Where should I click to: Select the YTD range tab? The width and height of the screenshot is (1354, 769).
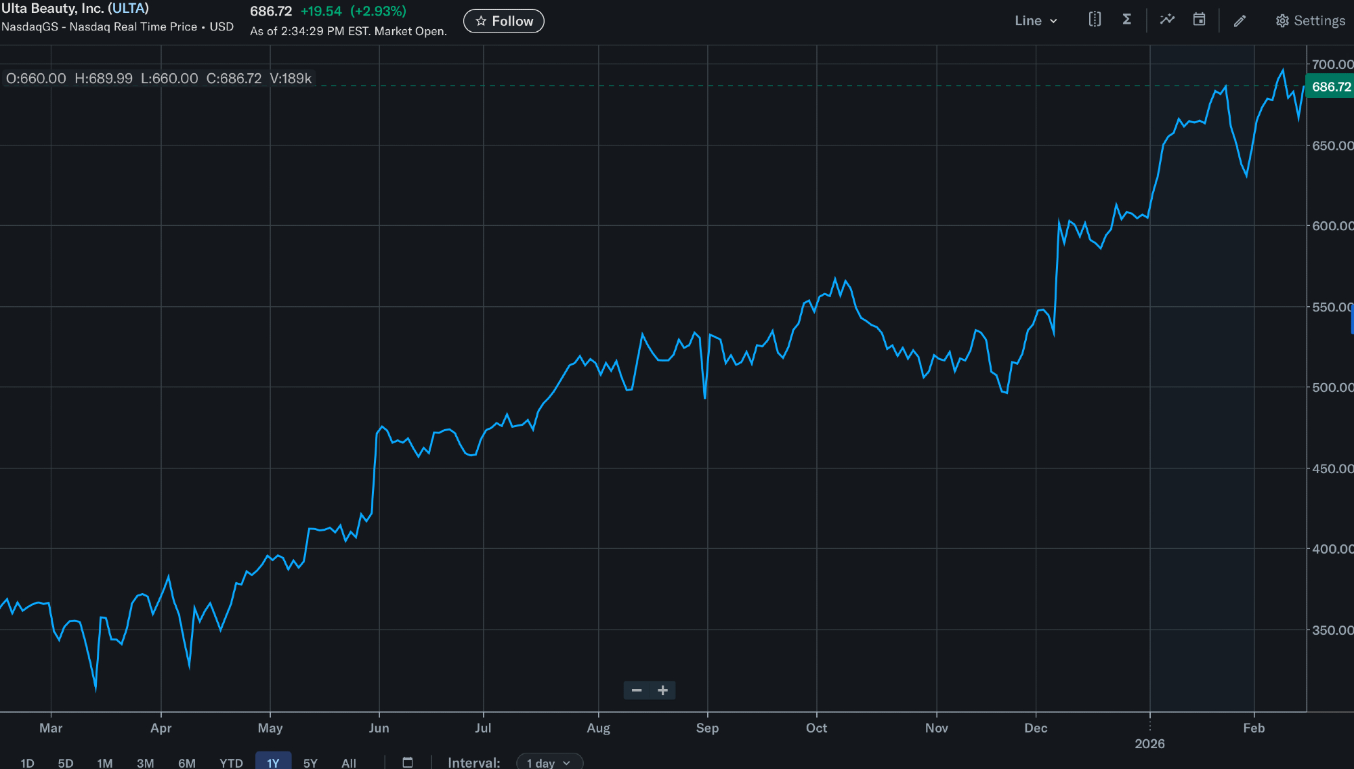(231, 763)
